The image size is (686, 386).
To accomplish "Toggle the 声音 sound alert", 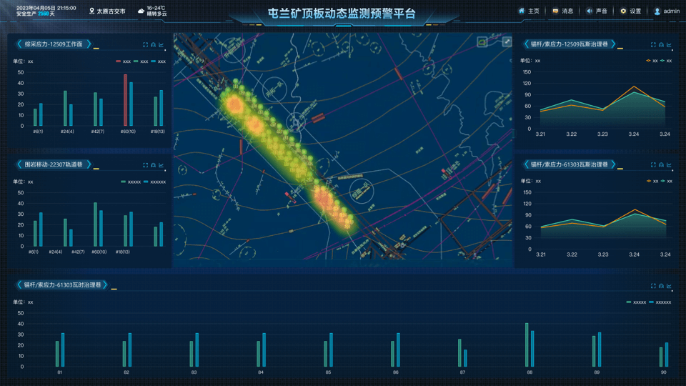I will tap(596, 11).
